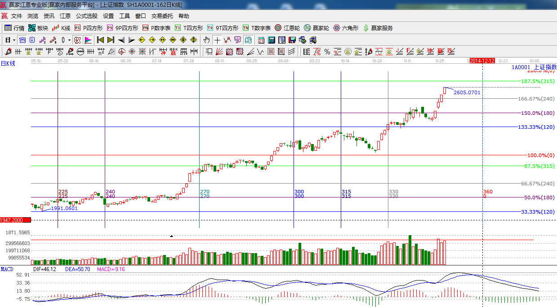This screenshot has width=557, height=307.
Task: Click the calendar date icon
Action: tap(261, 40)
